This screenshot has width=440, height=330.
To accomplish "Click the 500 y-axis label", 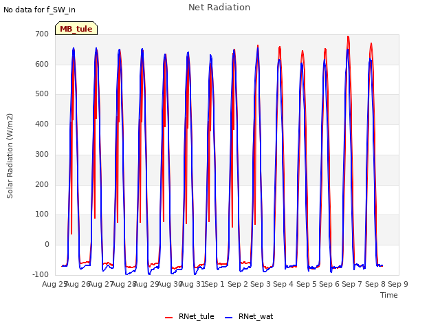I will [x=42, y=94].
